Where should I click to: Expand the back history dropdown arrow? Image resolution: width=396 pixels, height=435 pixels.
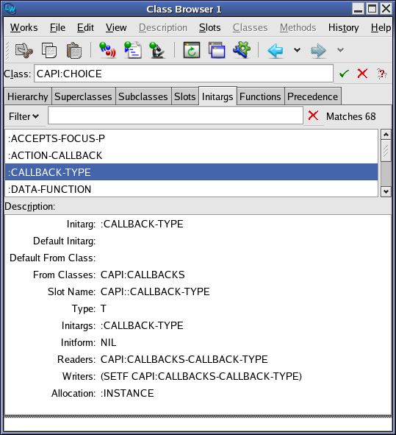click(x=297, y=50)
